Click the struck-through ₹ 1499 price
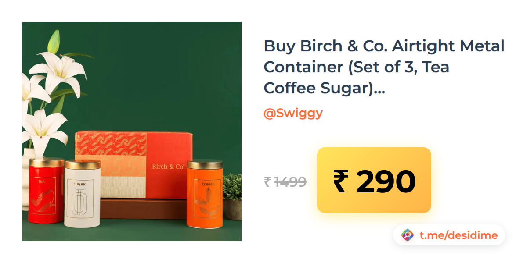527x263 pixels. [x=285, y=181]
